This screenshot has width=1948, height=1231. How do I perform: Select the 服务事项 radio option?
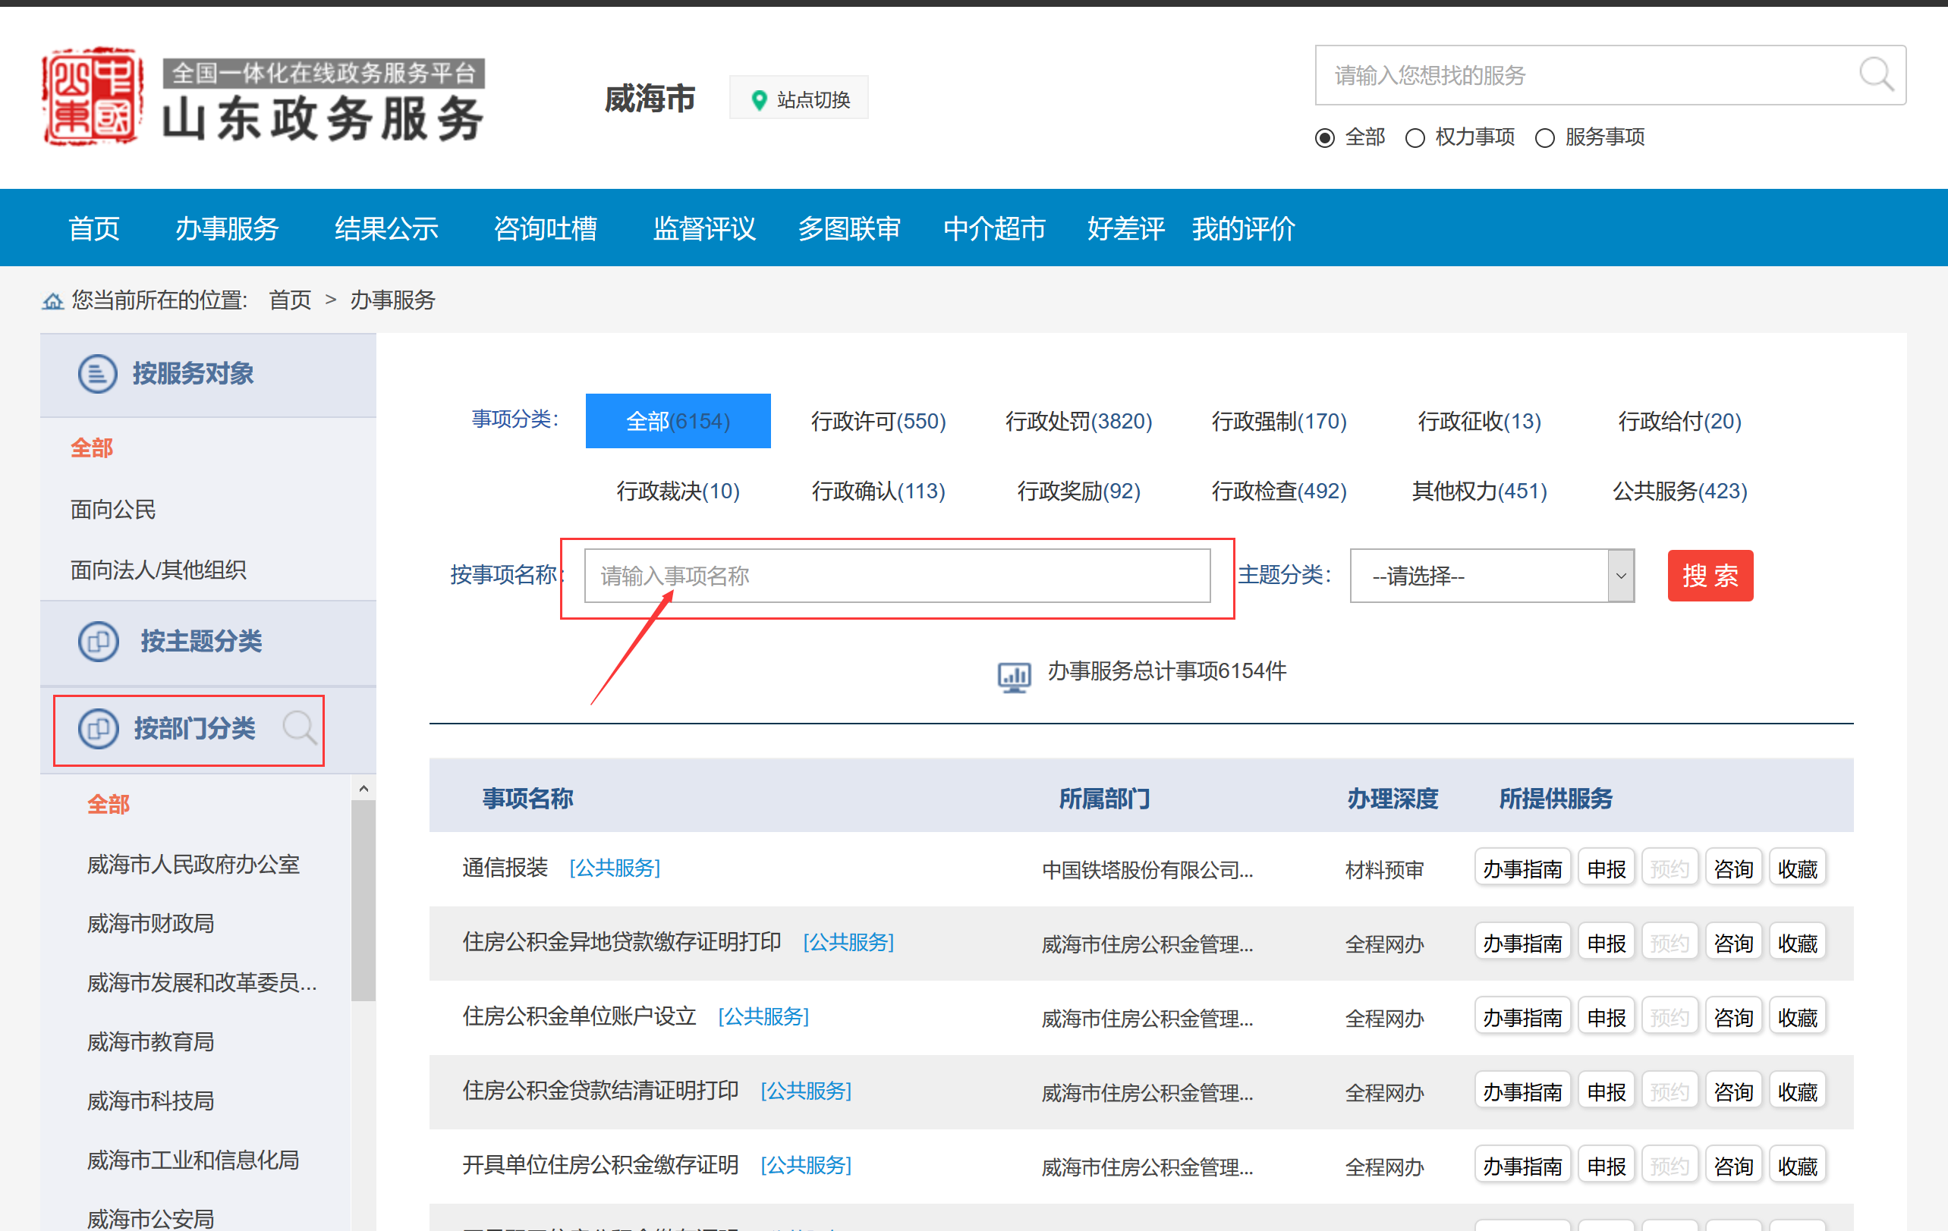pyautogui.click(x=1544, y=138)
